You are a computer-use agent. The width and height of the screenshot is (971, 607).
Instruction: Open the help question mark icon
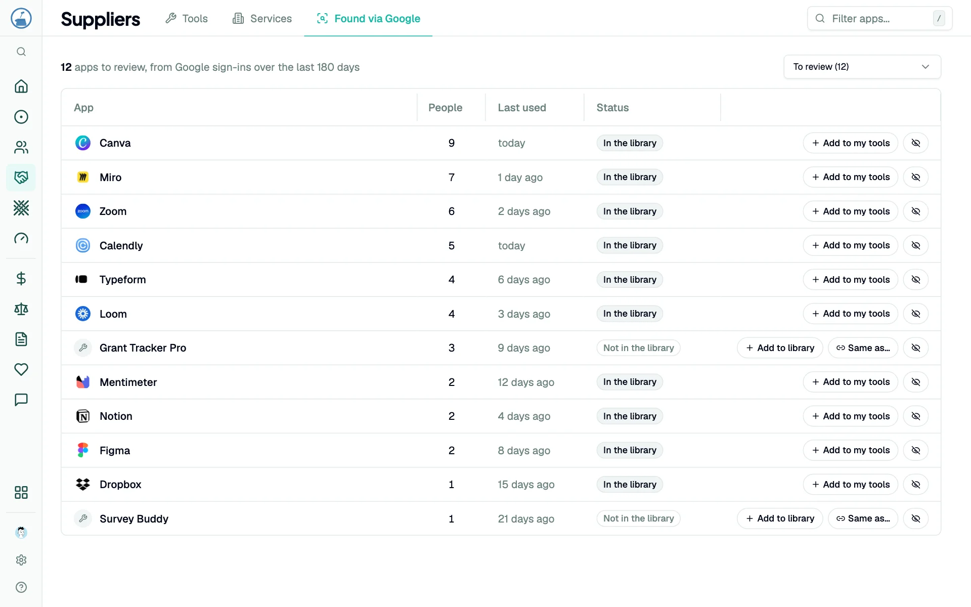tap(21, 587)
